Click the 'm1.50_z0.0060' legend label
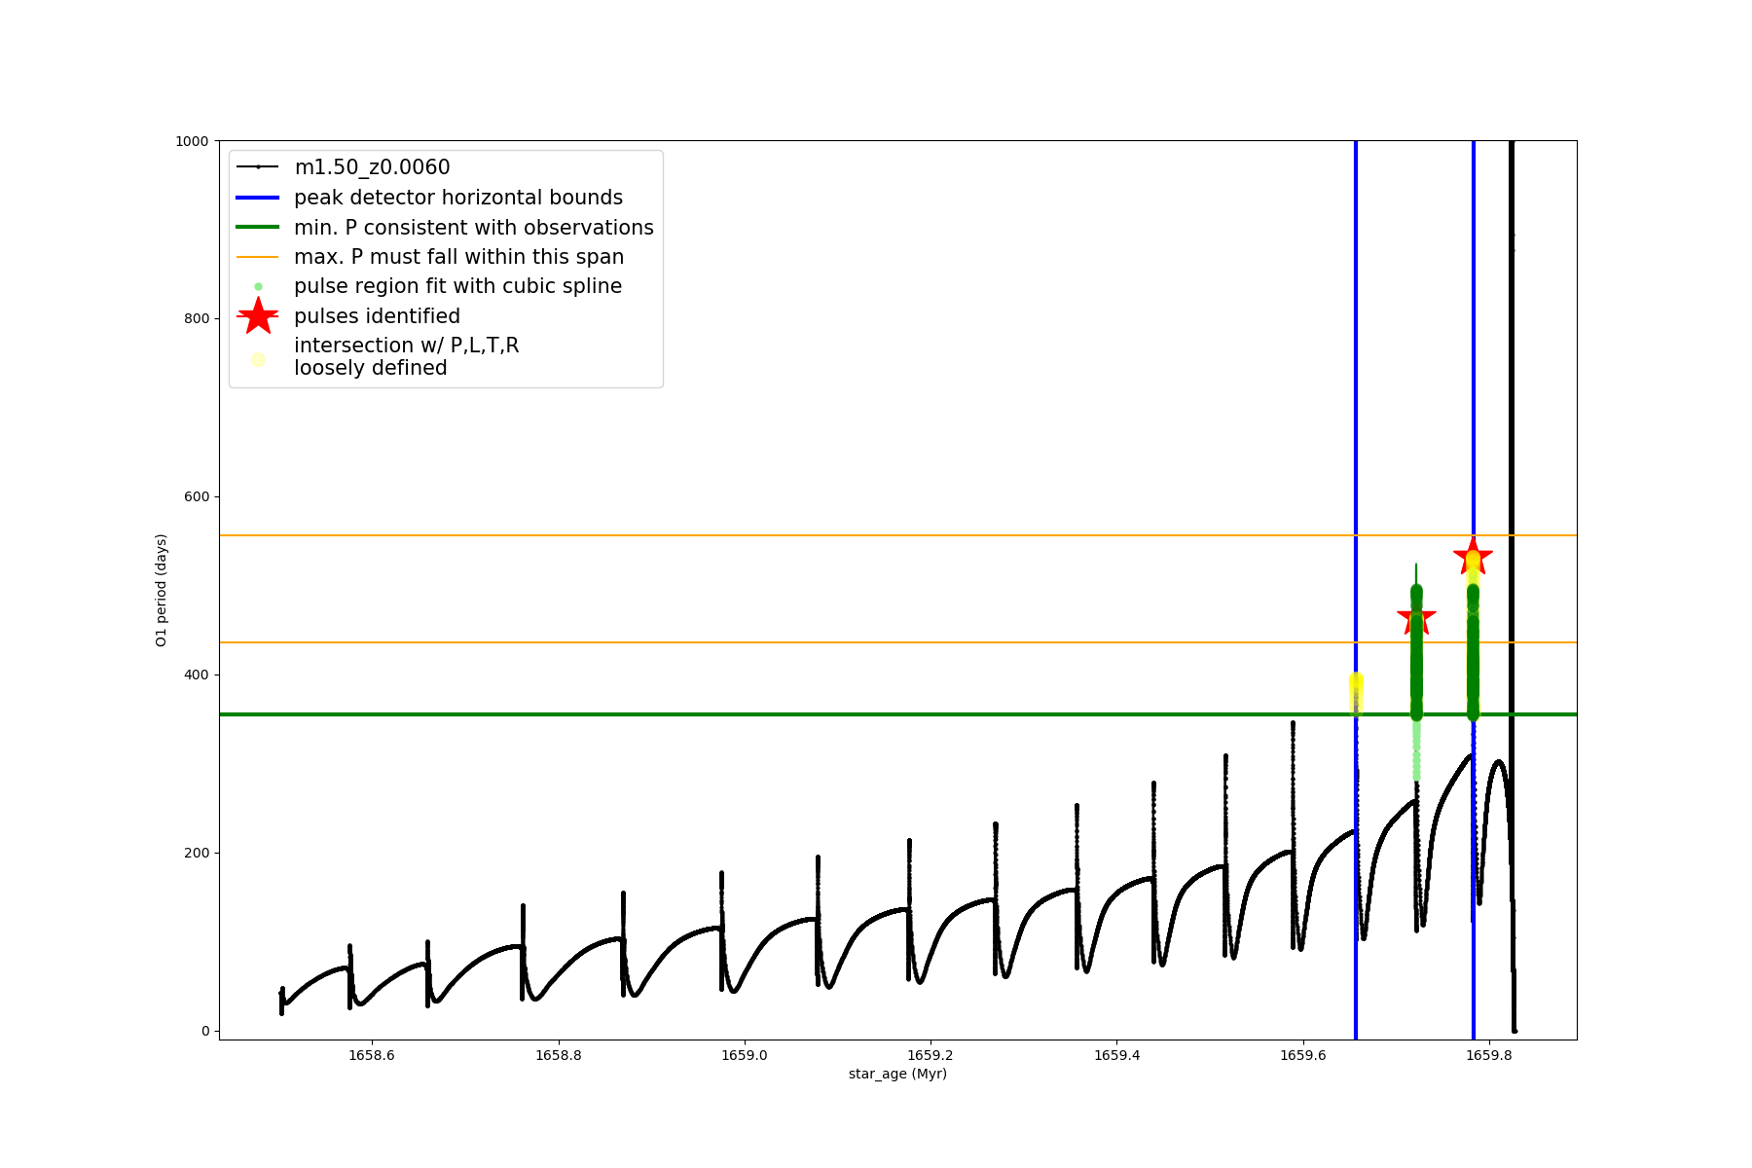This screenshot has height=1168, width=1752. tap(372, 167)
